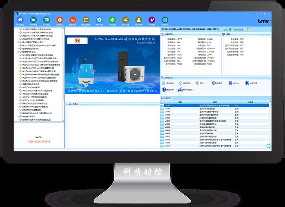Open the 参数设置 blue gear icon
This screenshot has height=207, width=285.
point(99,20)
